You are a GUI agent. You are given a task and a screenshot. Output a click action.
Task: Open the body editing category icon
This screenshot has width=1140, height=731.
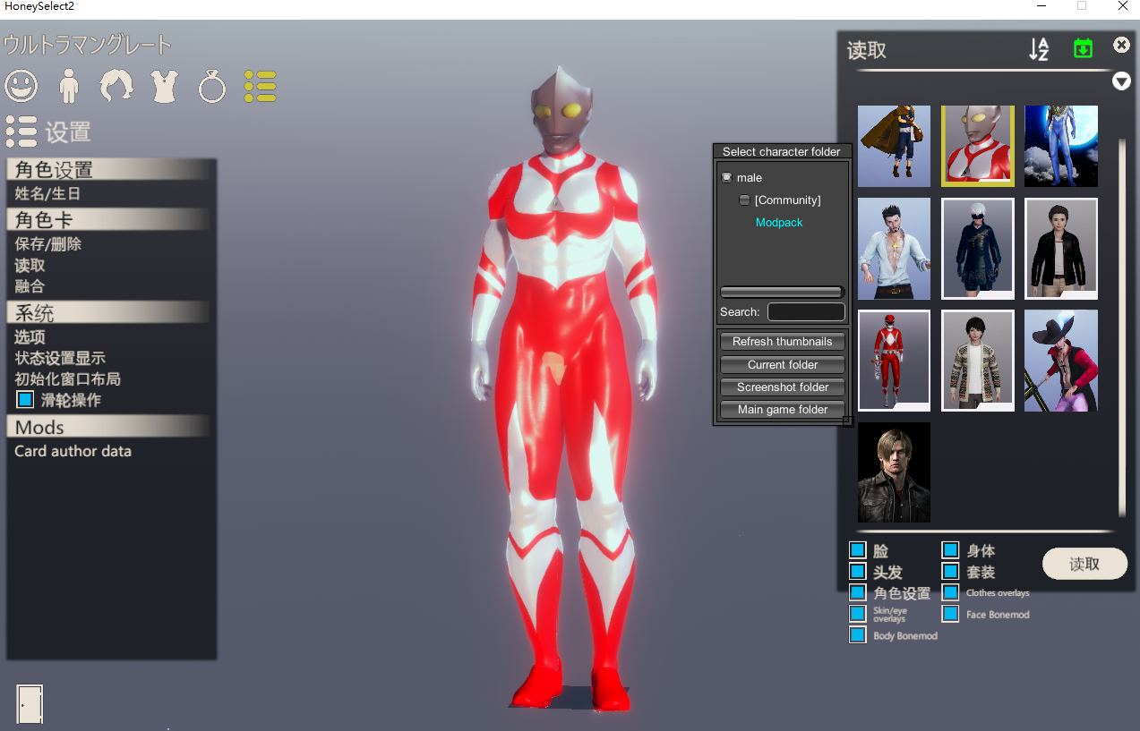click(x=69, y=86)
